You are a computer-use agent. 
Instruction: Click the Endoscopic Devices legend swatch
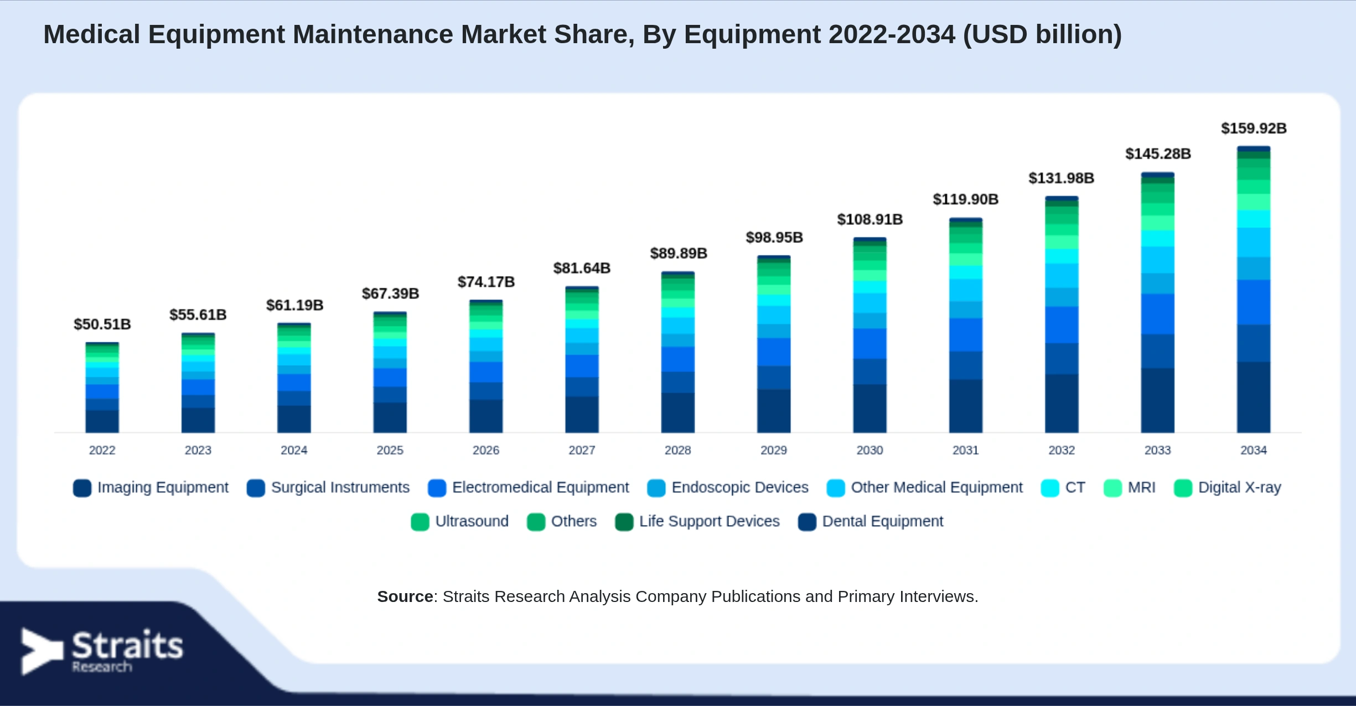tap(656, 488)
